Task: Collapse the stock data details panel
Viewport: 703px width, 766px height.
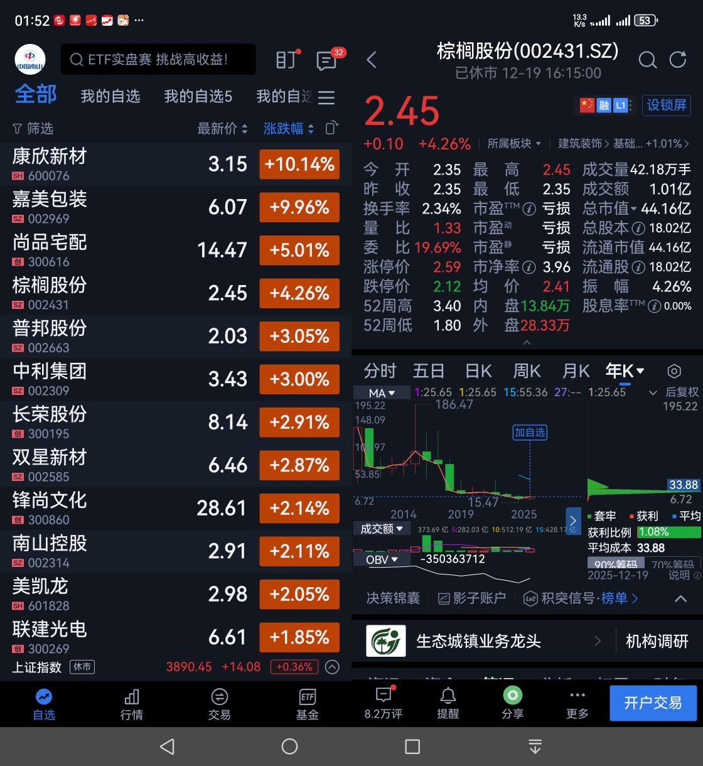Action: pyautogui.click(x=527, y=343)
